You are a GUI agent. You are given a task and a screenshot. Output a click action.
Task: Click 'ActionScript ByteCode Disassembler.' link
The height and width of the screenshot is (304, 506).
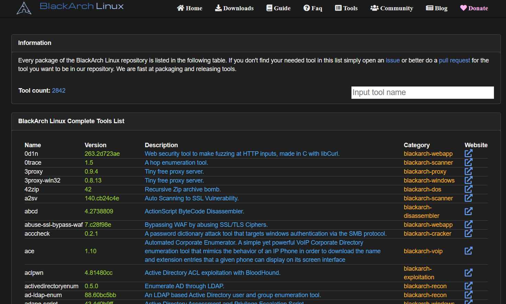[x=194, y=211]
